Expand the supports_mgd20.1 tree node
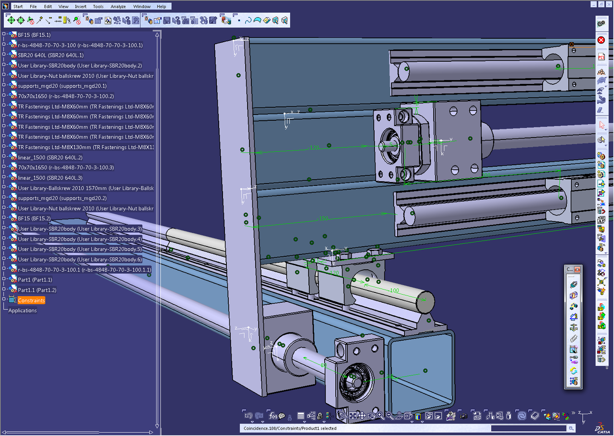The width and height of the screenshot is (614, 436). (4, 86)
